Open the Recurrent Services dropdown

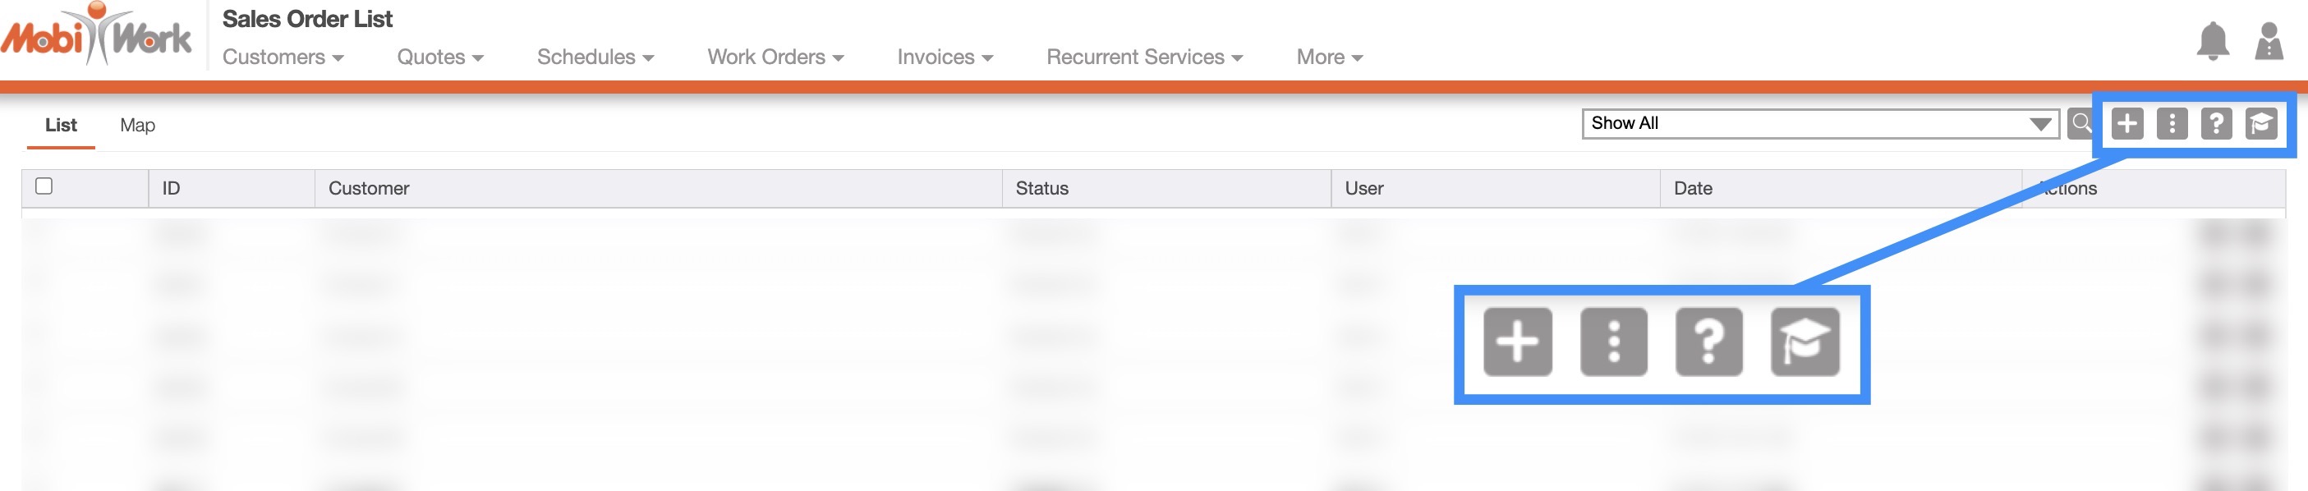(x=1144, y=57)
